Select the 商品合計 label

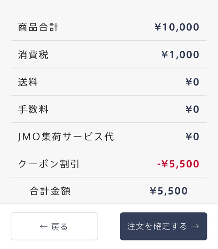pyautogui.click(x=38, y=27)
